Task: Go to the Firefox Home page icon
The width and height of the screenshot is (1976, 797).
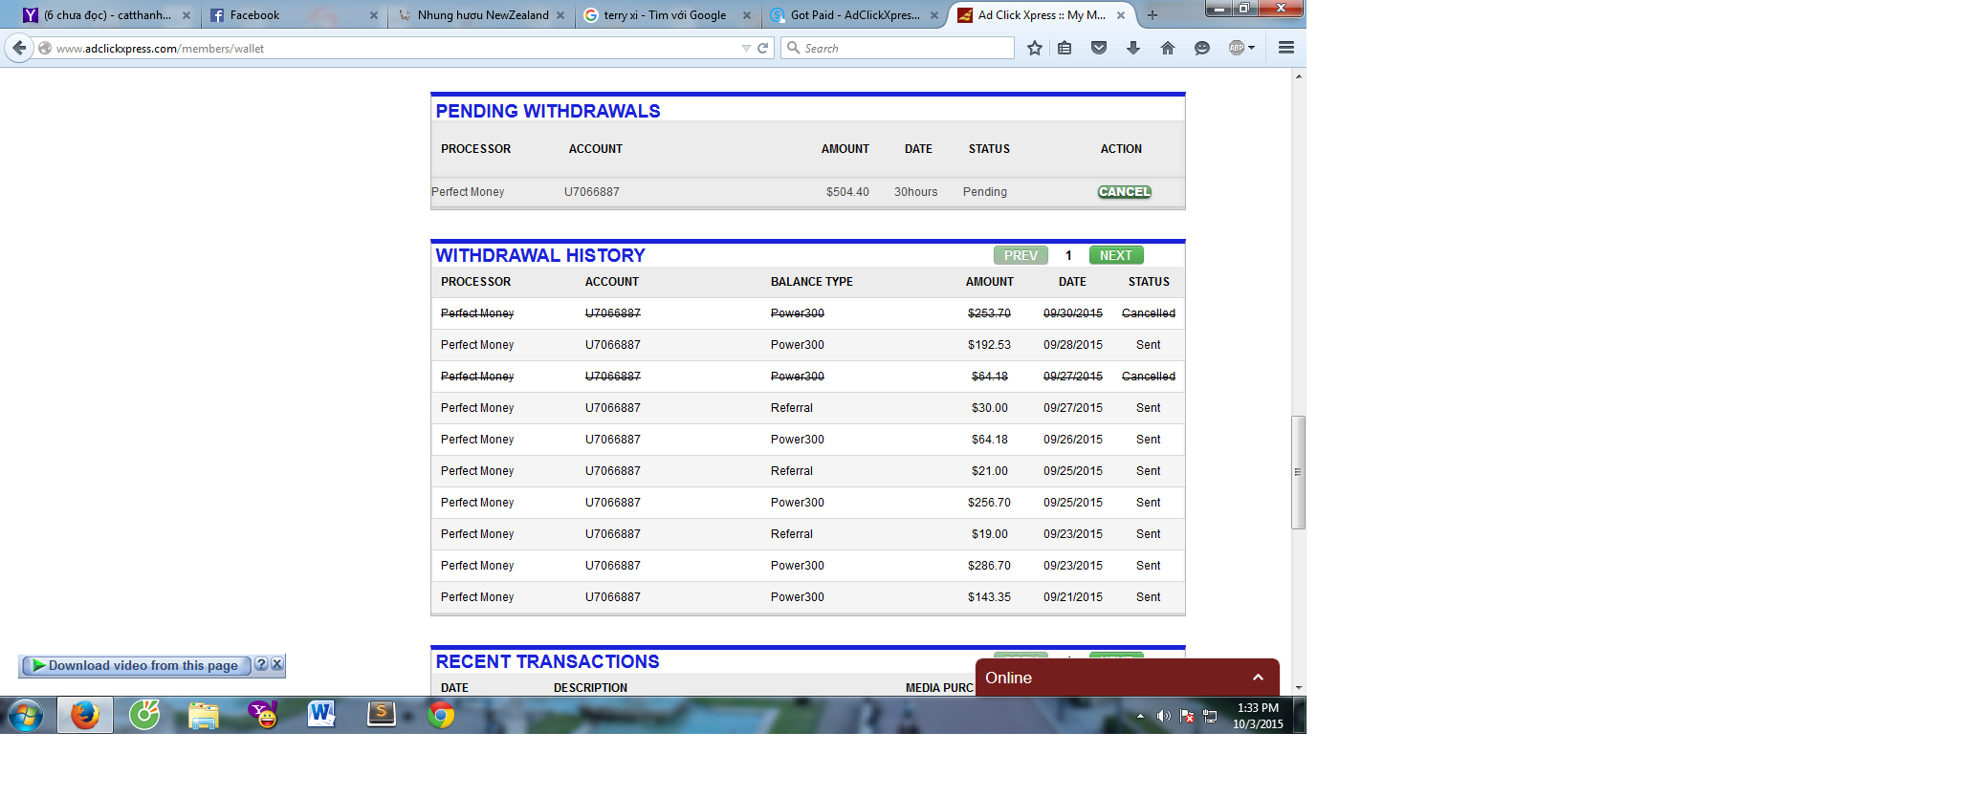Action: 1168,48
